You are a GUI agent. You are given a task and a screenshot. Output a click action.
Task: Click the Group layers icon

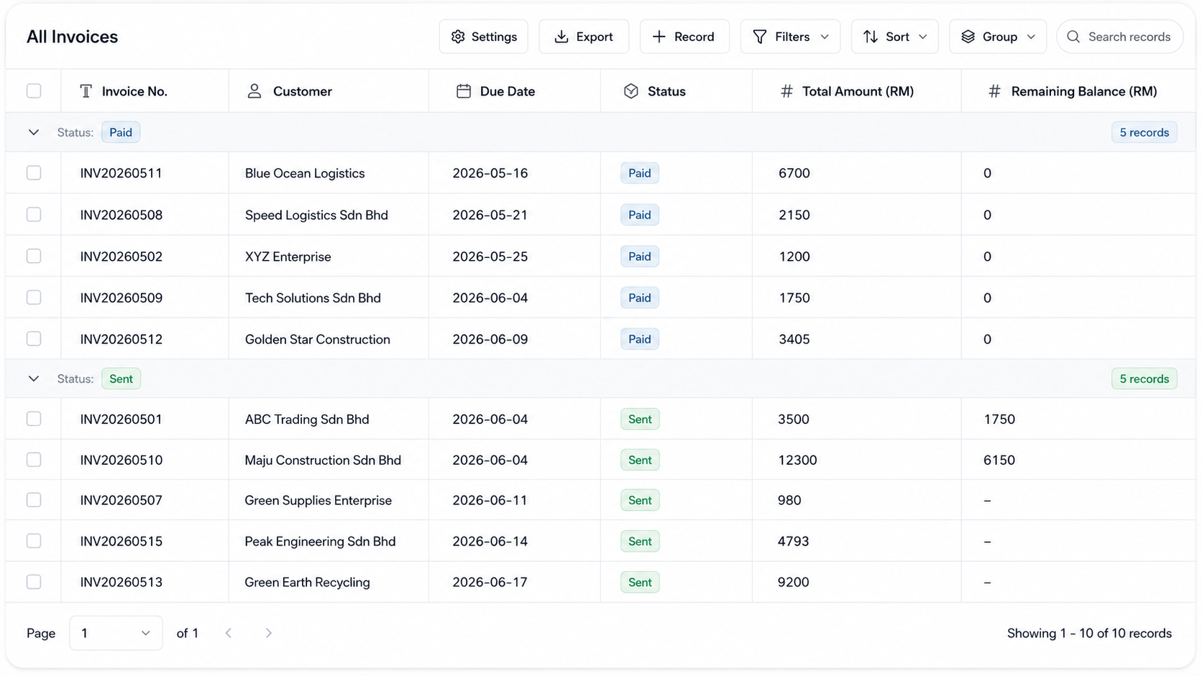pyautogui.click(x=968, y=37)
